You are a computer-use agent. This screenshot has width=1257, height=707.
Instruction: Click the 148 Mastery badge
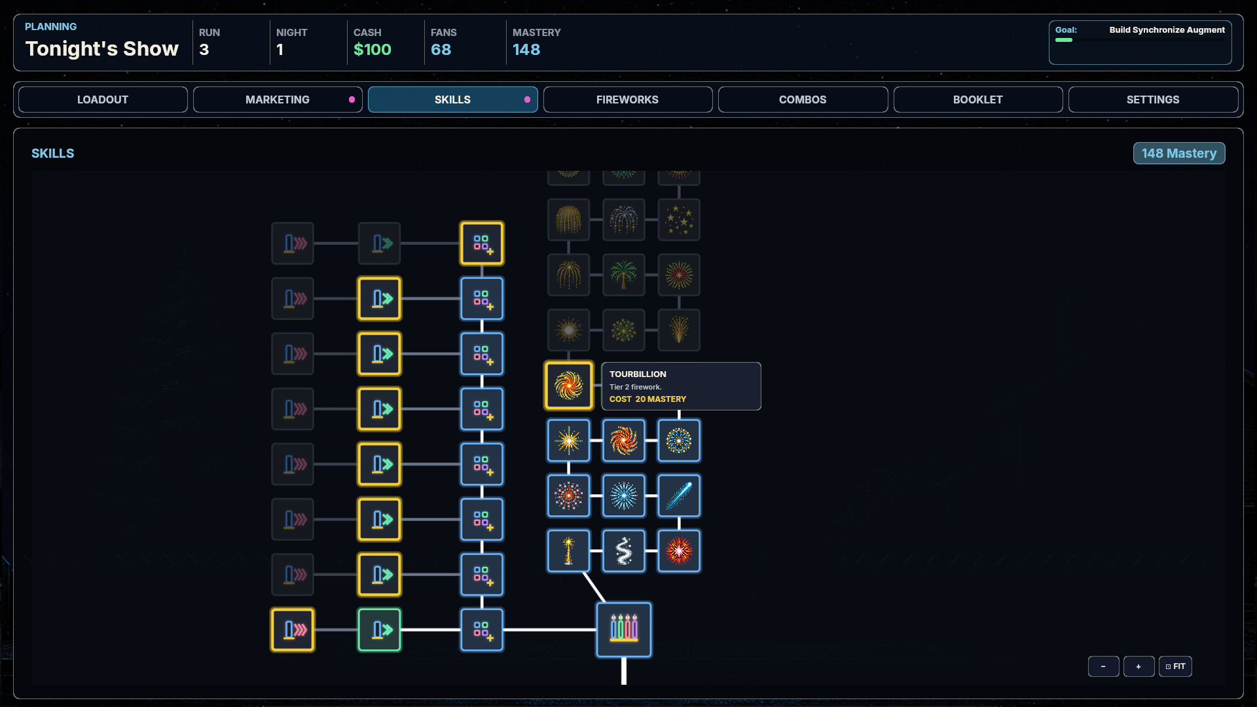click(x=1178, y=153)
